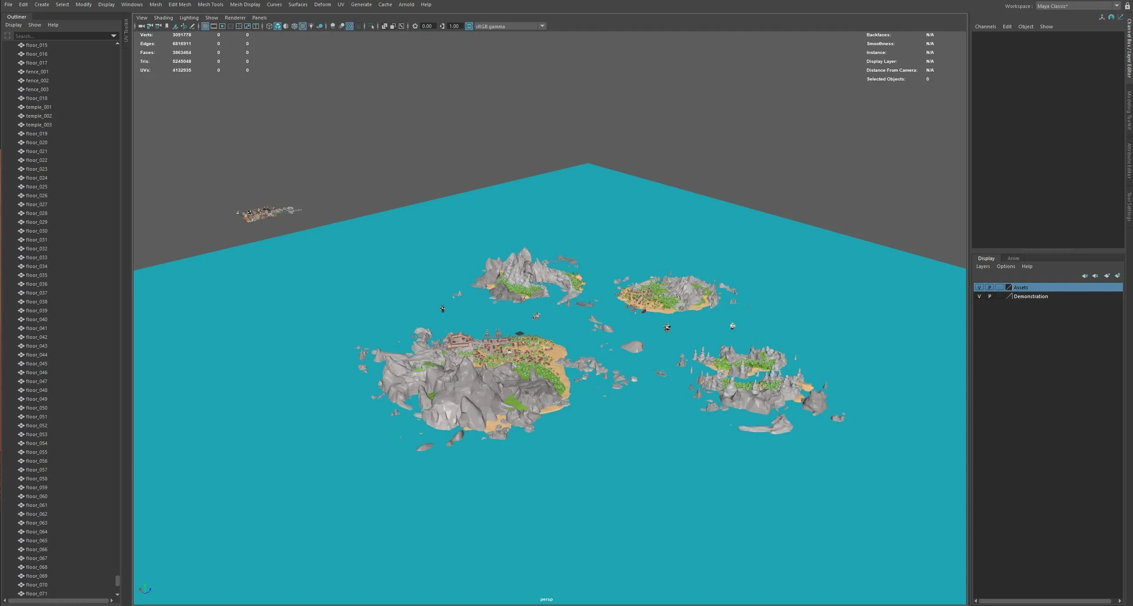
Task: Click the select camera icon
Action: 141,26
